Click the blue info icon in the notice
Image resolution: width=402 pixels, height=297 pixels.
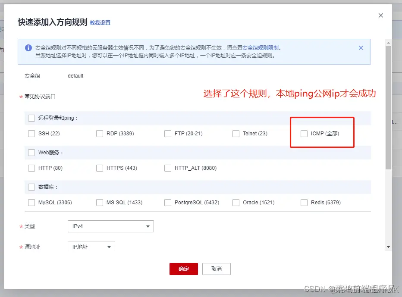coord(28,48)
